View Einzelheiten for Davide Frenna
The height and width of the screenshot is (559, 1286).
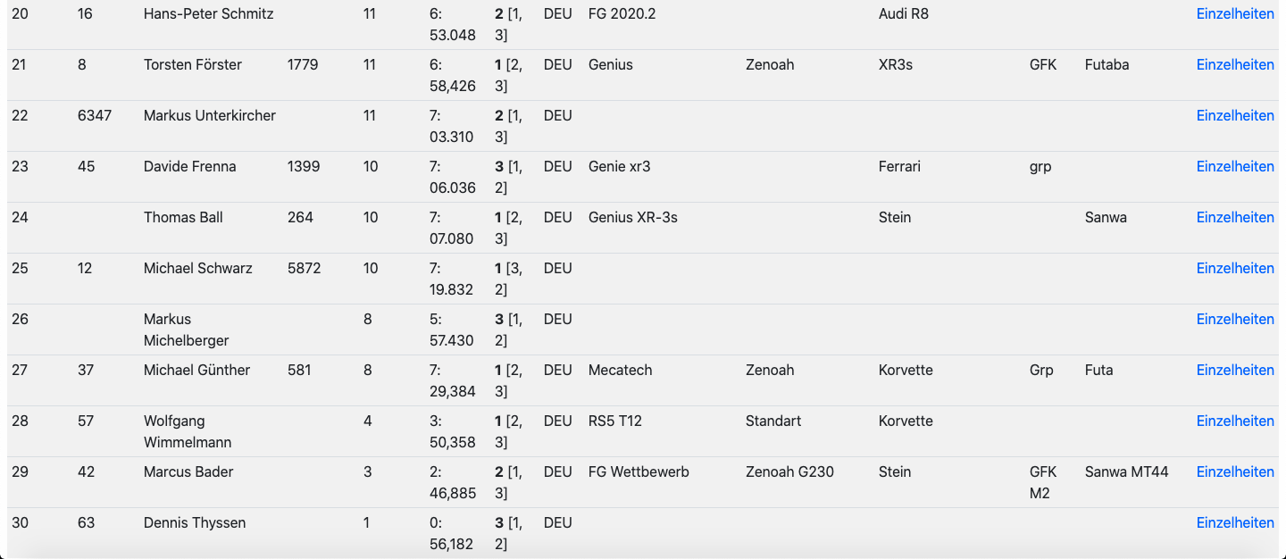1235,167
